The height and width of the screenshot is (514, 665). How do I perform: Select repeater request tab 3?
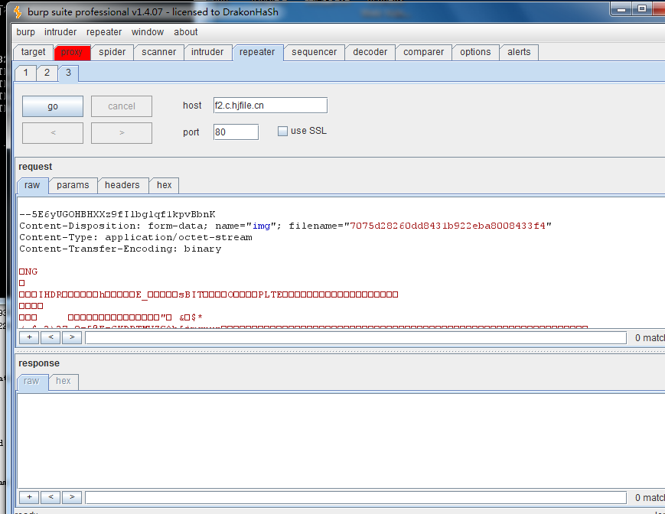pos(68,73)
